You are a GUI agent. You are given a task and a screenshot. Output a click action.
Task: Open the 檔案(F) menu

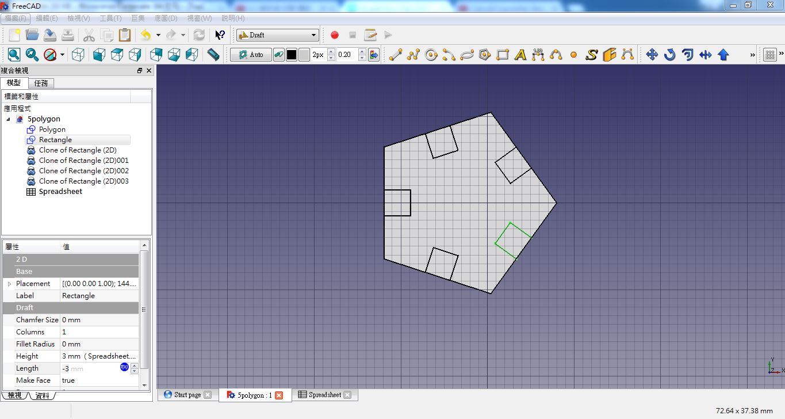coord(15,18)
